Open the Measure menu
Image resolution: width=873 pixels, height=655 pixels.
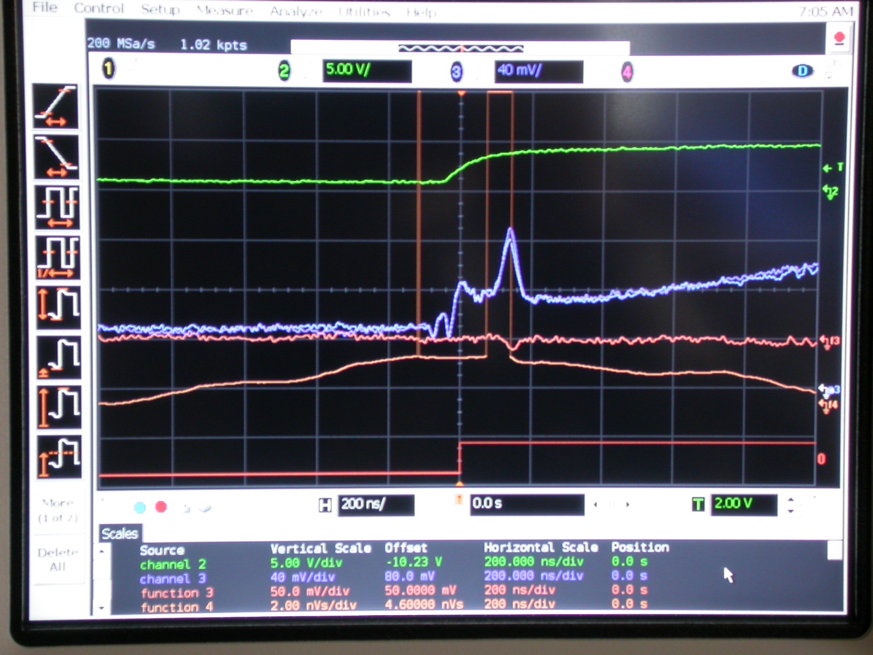pos(224,10)
